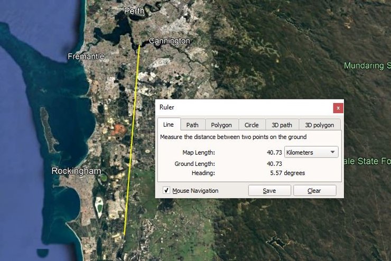391x261 pixels.
Task: Click Save to store the measurement
Action: pyautogui.click(x=269, y=191)
